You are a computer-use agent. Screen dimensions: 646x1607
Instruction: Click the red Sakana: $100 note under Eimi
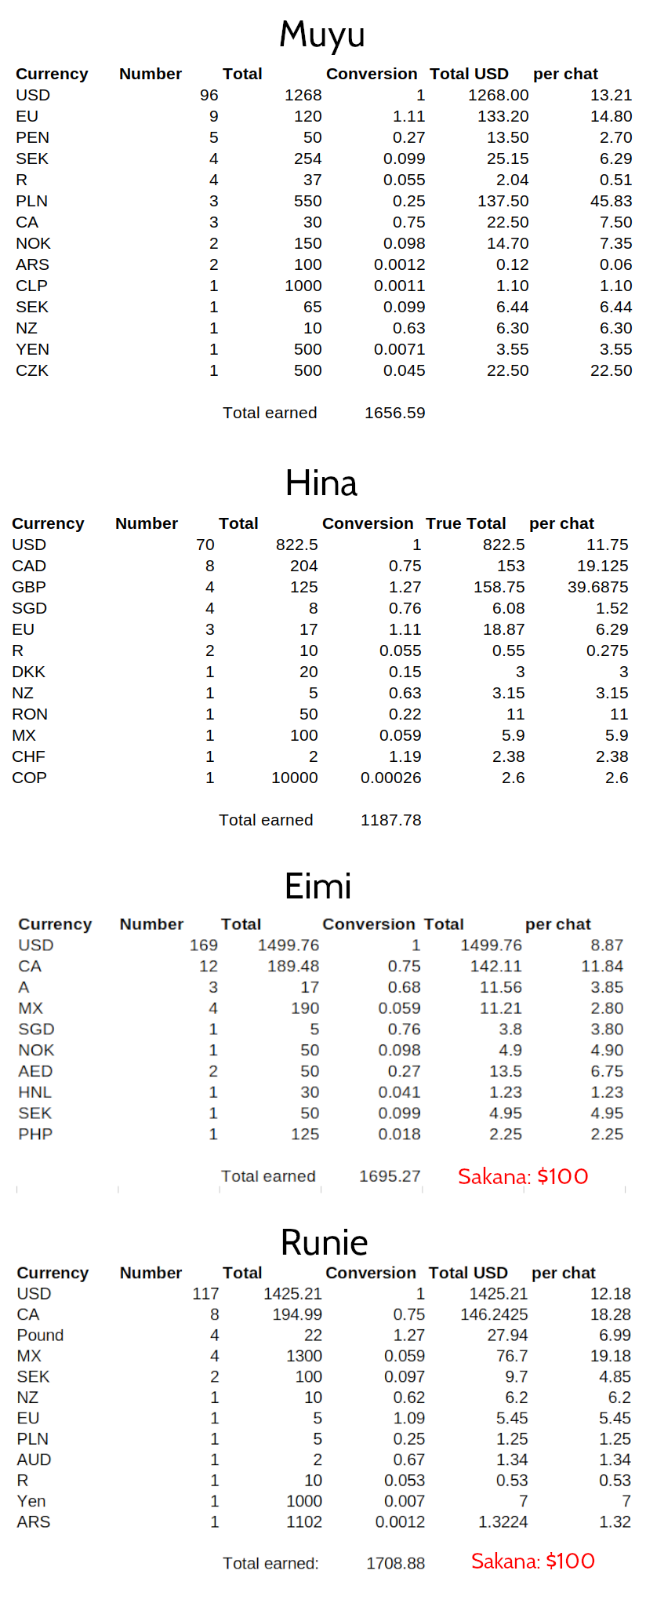coord(523,1176)
